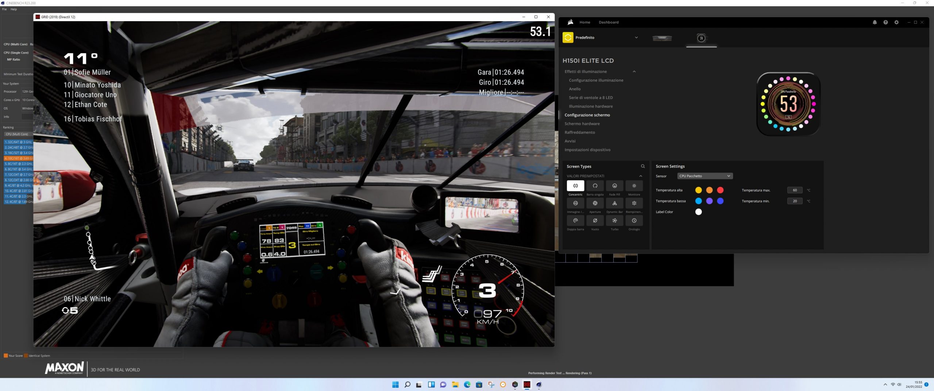Change light blue Temperatura bassa swatch
Viewport: 934px width, 391px height.
click(x=698, y=201)
